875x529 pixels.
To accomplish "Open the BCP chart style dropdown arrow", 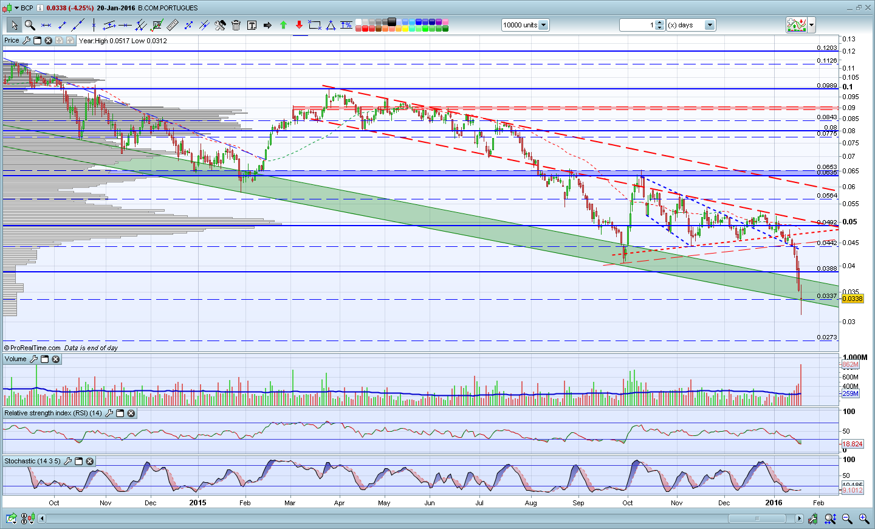I will coord(17,8).
